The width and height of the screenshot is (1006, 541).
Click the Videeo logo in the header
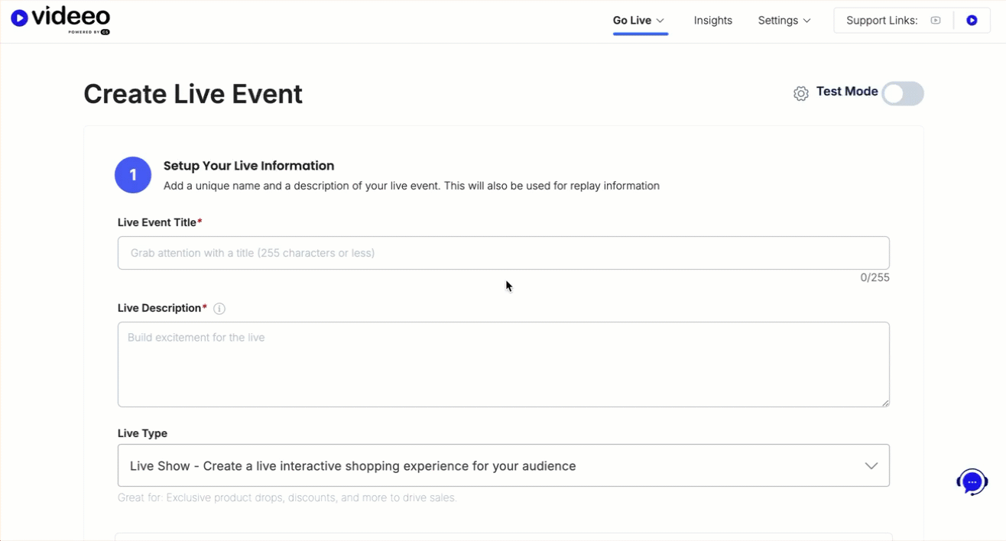click(x=60, y=20)
